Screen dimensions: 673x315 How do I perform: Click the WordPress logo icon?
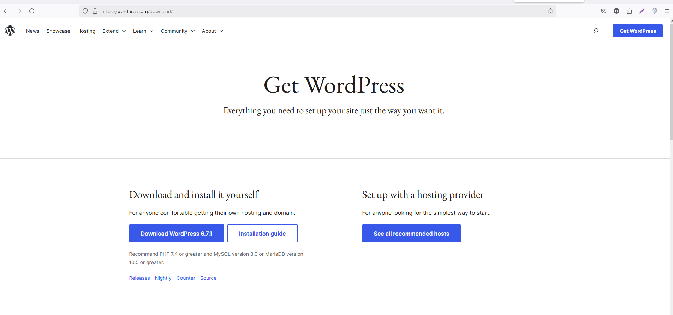(x=10, y=31)
